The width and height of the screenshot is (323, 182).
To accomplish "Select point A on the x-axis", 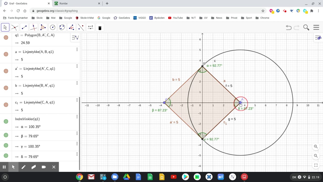I will (x=240, y=103).
